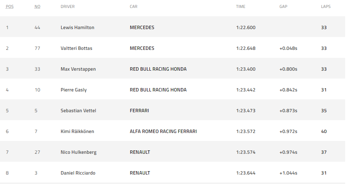Click on Valtteri Bottas' name
Viewport: 347px width, 184px height.
tap(76, 48)
